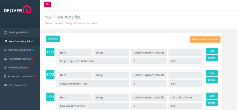237x110 pixels.
Task: Click Please download labels button
Action: pos(205,39)
